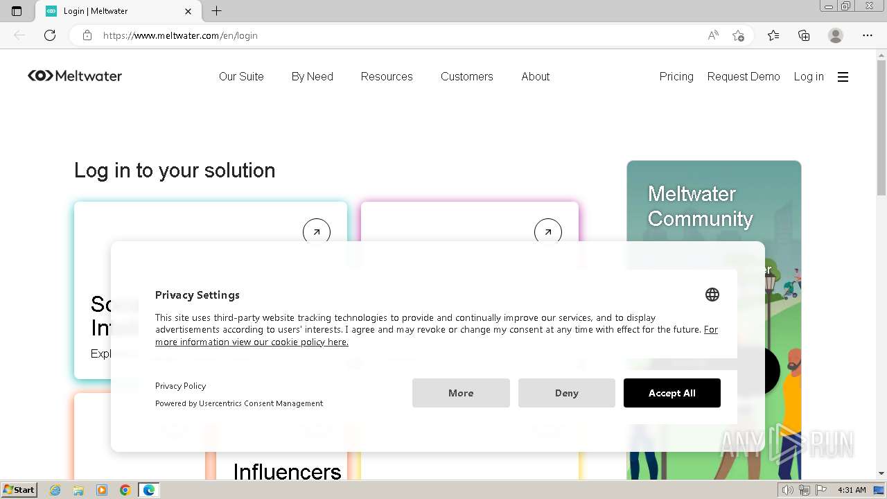The image size is (887, 499).
Task: Click the Deny button
Action: pyautogui.click(x=567, y=393)
